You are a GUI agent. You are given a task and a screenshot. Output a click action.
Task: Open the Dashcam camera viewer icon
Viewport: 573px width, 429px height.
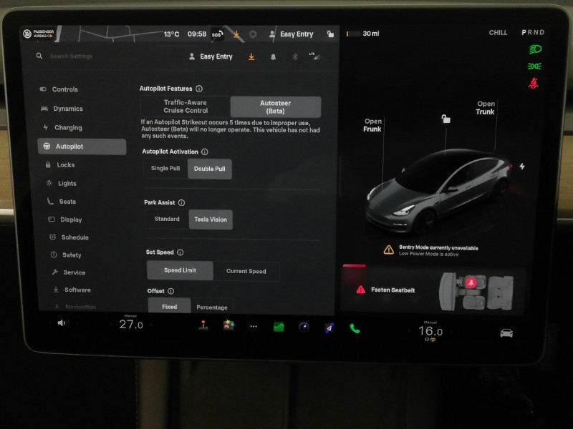point(304,325)
